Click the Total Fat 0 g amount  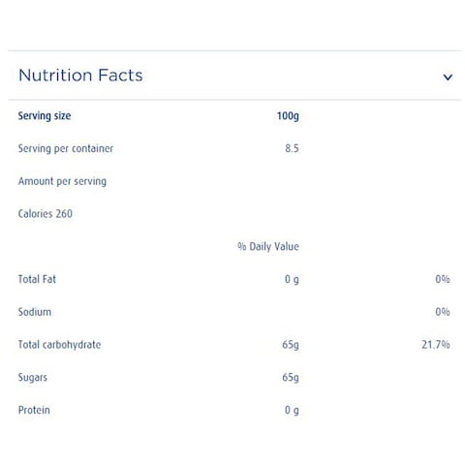pos(292,279)
